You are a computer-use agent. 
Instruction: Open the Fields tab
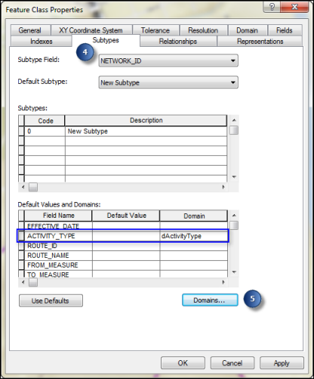pos(285,30)
